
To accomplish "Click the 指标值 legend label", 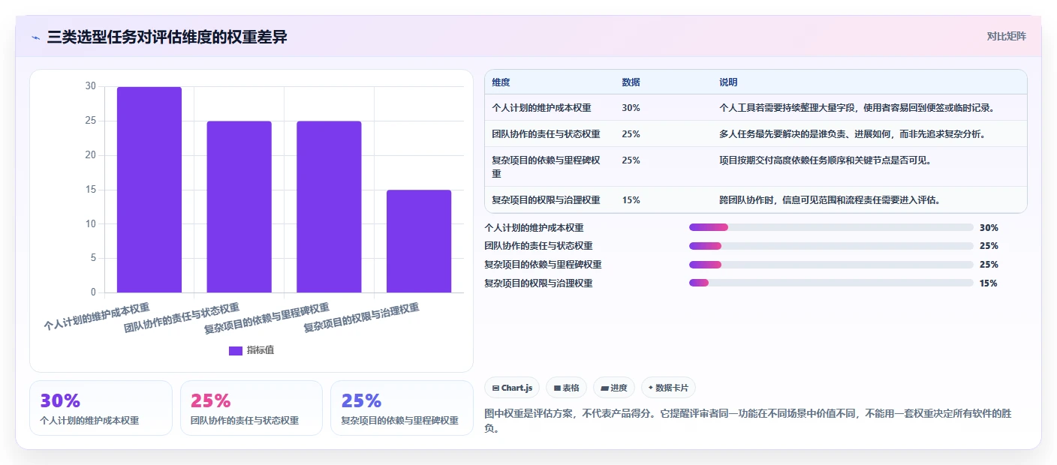I will coord(260,351).
